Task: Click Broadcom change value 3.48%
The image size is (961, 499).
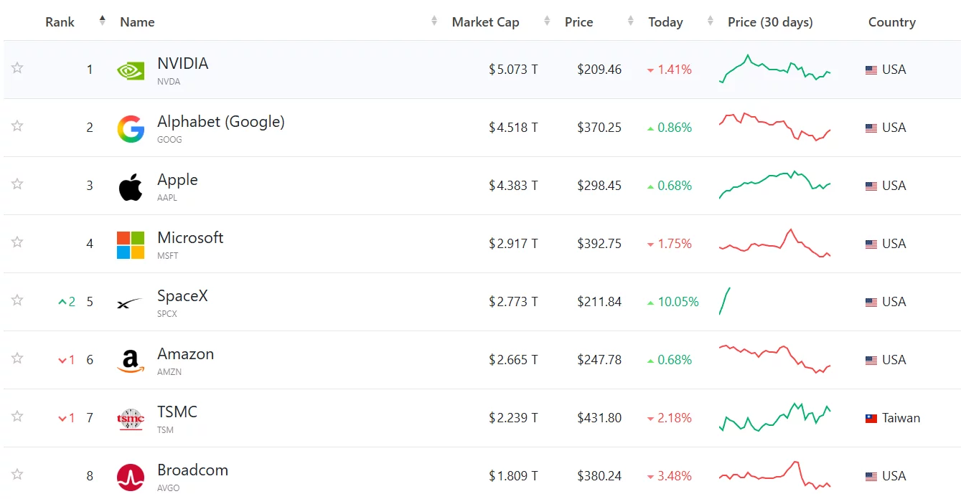Action: pyautogui.click(x=675, y=476)
